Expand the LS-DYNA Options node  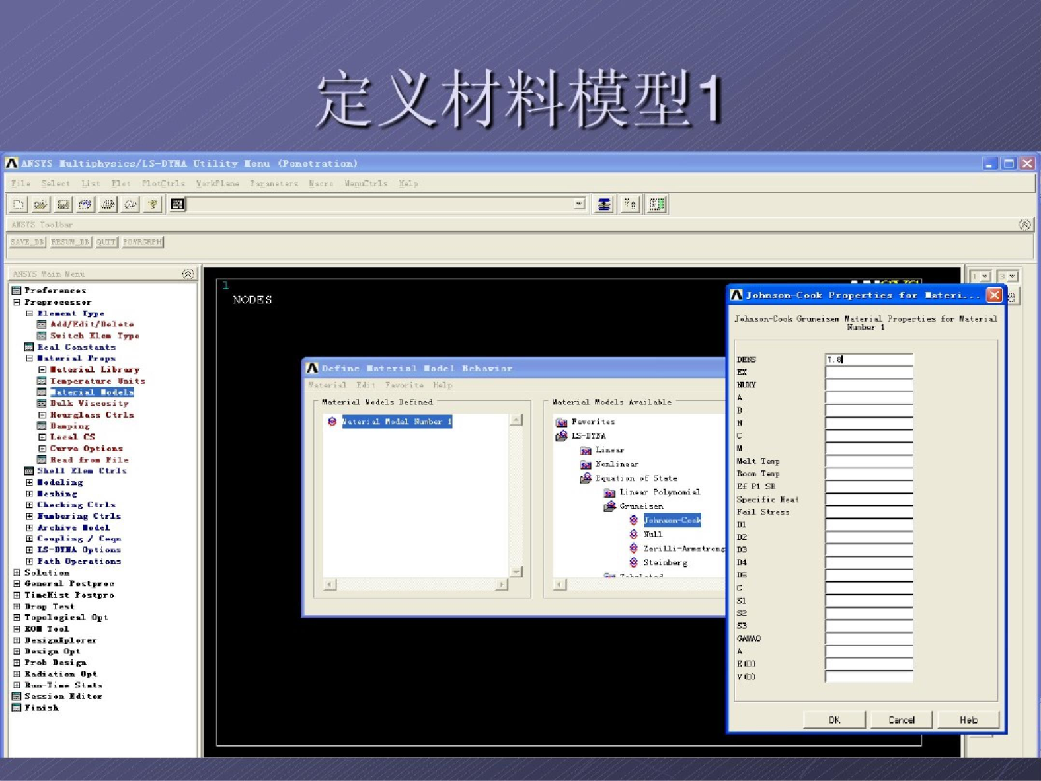pyautogui.click(x=29, y=550)
